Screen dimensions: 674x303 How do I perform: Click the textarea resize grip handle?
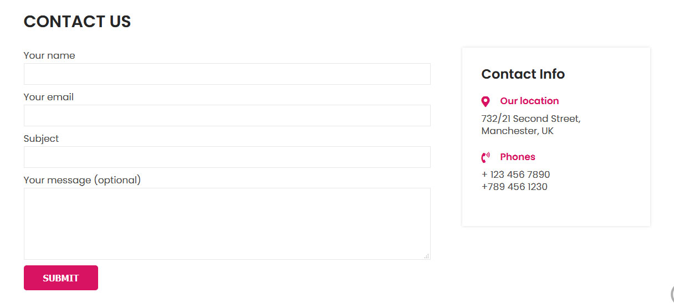tap(427, 256)
